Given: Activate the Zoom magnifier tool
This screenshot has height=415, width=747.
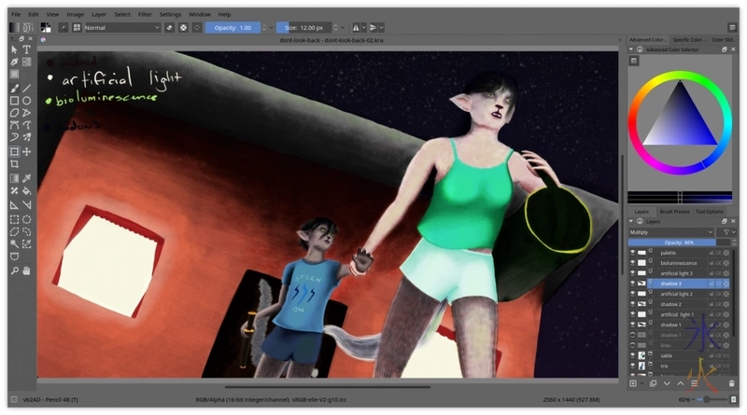Looking at the screenshot, I should [x=15, y=270].
